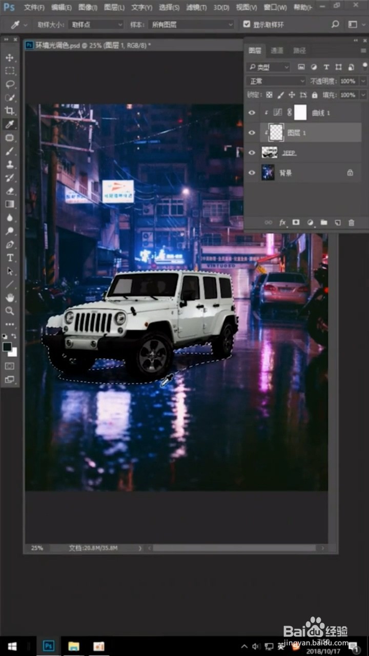Select the Move tool
This screenshot has width=369, height=656.
(10, 57)
